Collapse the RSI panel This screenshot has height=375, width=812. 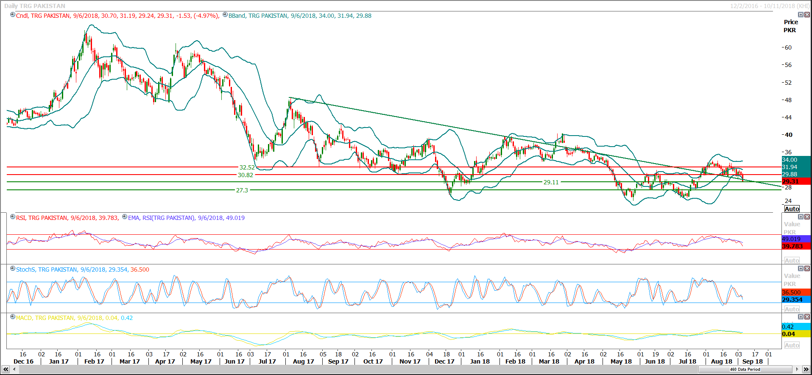point(801,217)
